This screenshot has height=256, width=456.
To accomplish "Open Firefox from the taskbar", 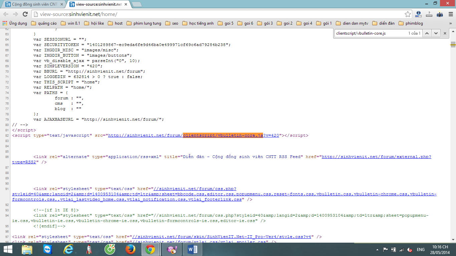I will [130, 249].
